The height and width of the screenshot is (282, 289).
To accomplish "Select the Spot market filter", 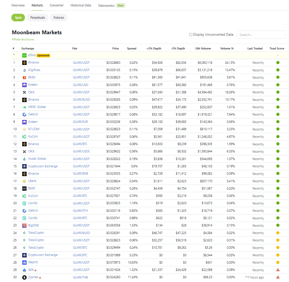I will 18,18.
